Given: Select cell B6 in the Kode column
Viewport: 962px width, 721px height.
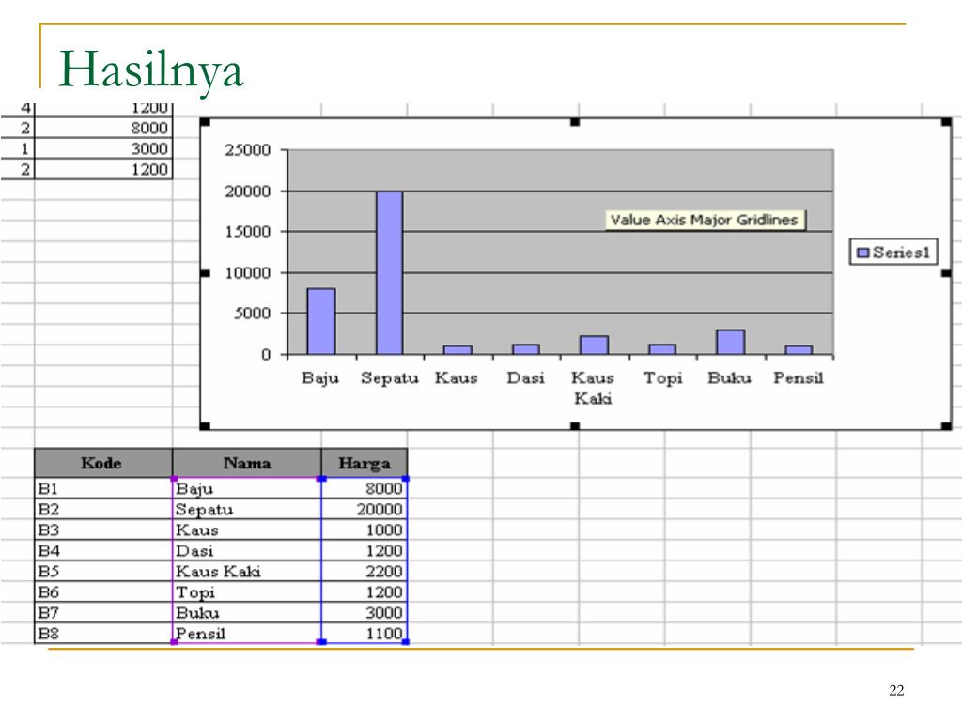Looking at the screenshot, I should [103, 592].
